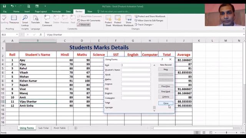
Task: Switch to the Page Layout tab
Action: click(x=41, y=11)
